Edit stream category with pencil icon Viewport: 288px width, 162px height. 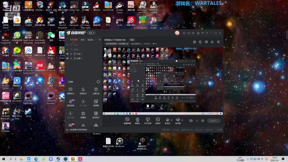tap(127, 44)
